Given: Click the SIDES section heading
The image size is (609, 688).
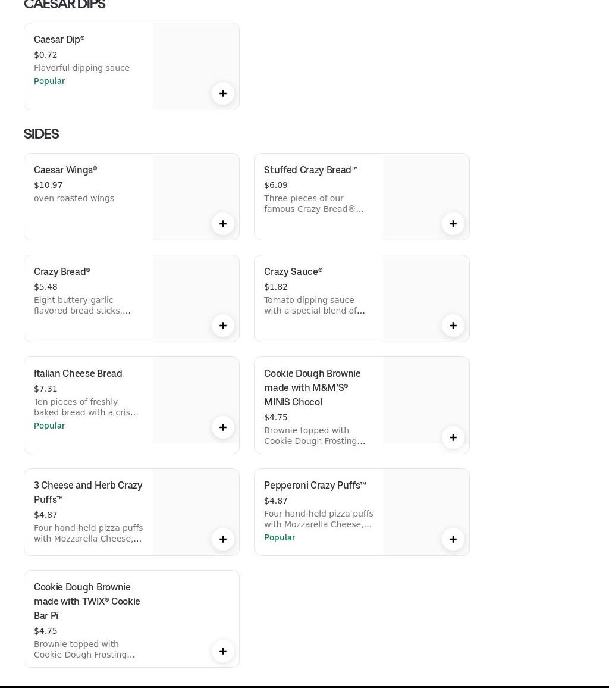Looking at the screenshot, I should (x=41, y=134).
